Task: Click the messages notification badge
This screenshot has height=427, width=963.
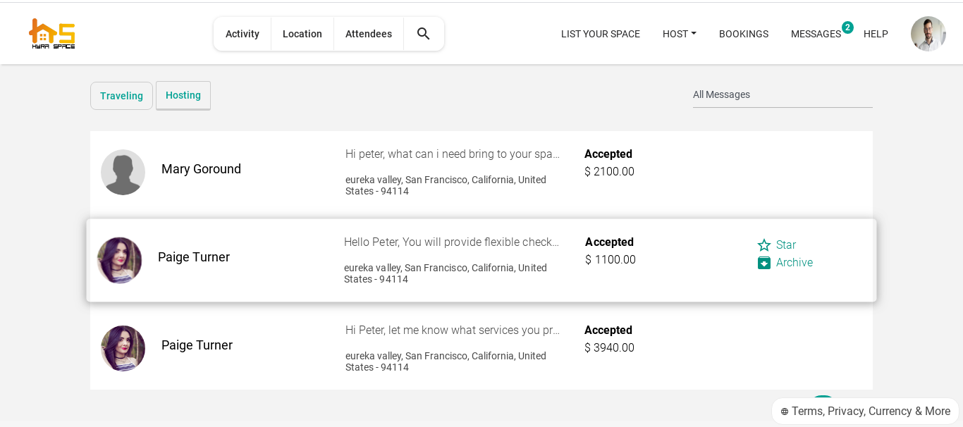Action: tap(847, 27)
